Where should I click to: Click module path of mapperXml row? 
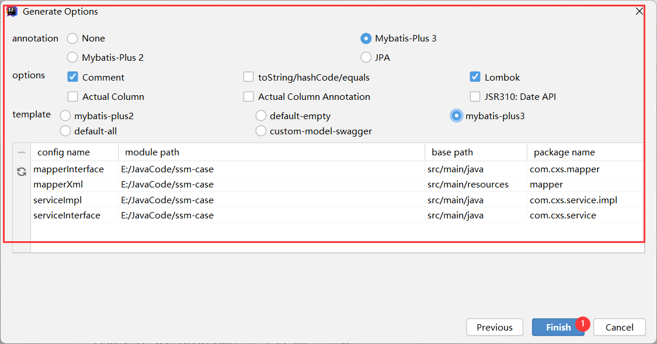click(272, 185)
